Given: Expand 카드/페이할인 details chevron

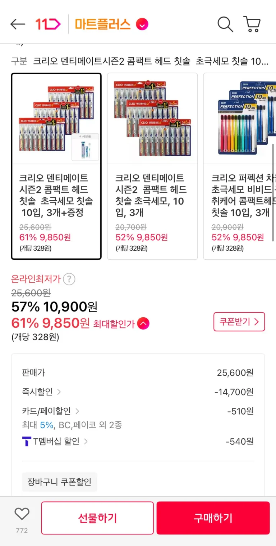Looking at the screenshot, I should [77, 411].
